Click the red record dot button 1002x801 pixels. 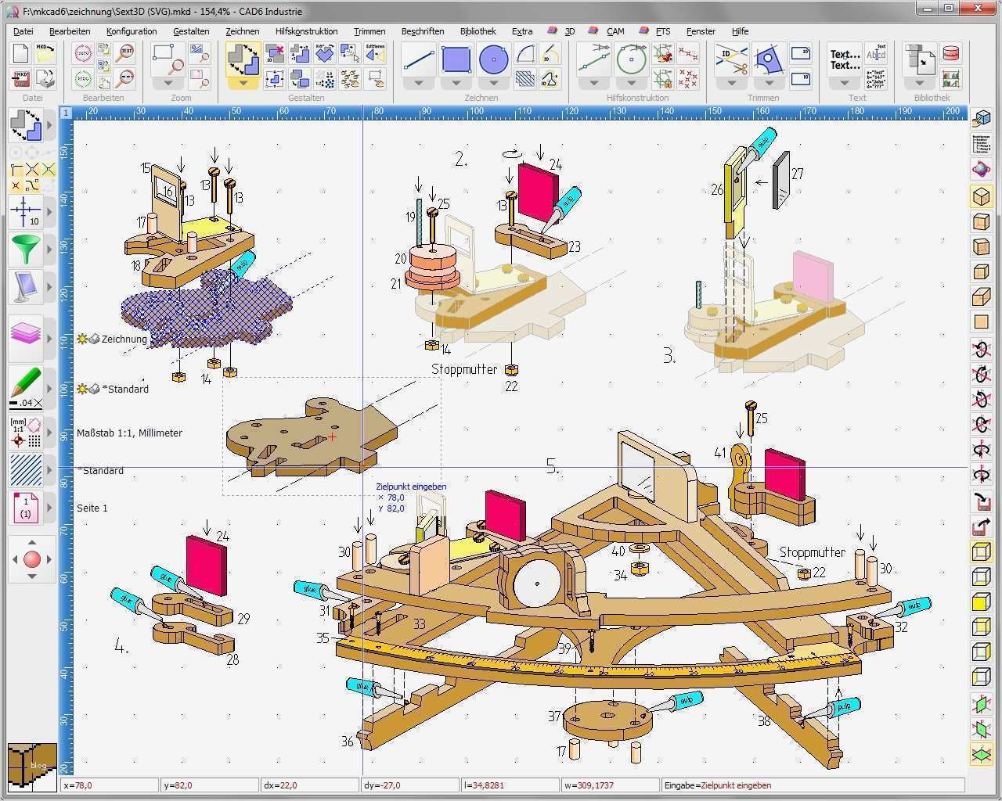[32, 559]
